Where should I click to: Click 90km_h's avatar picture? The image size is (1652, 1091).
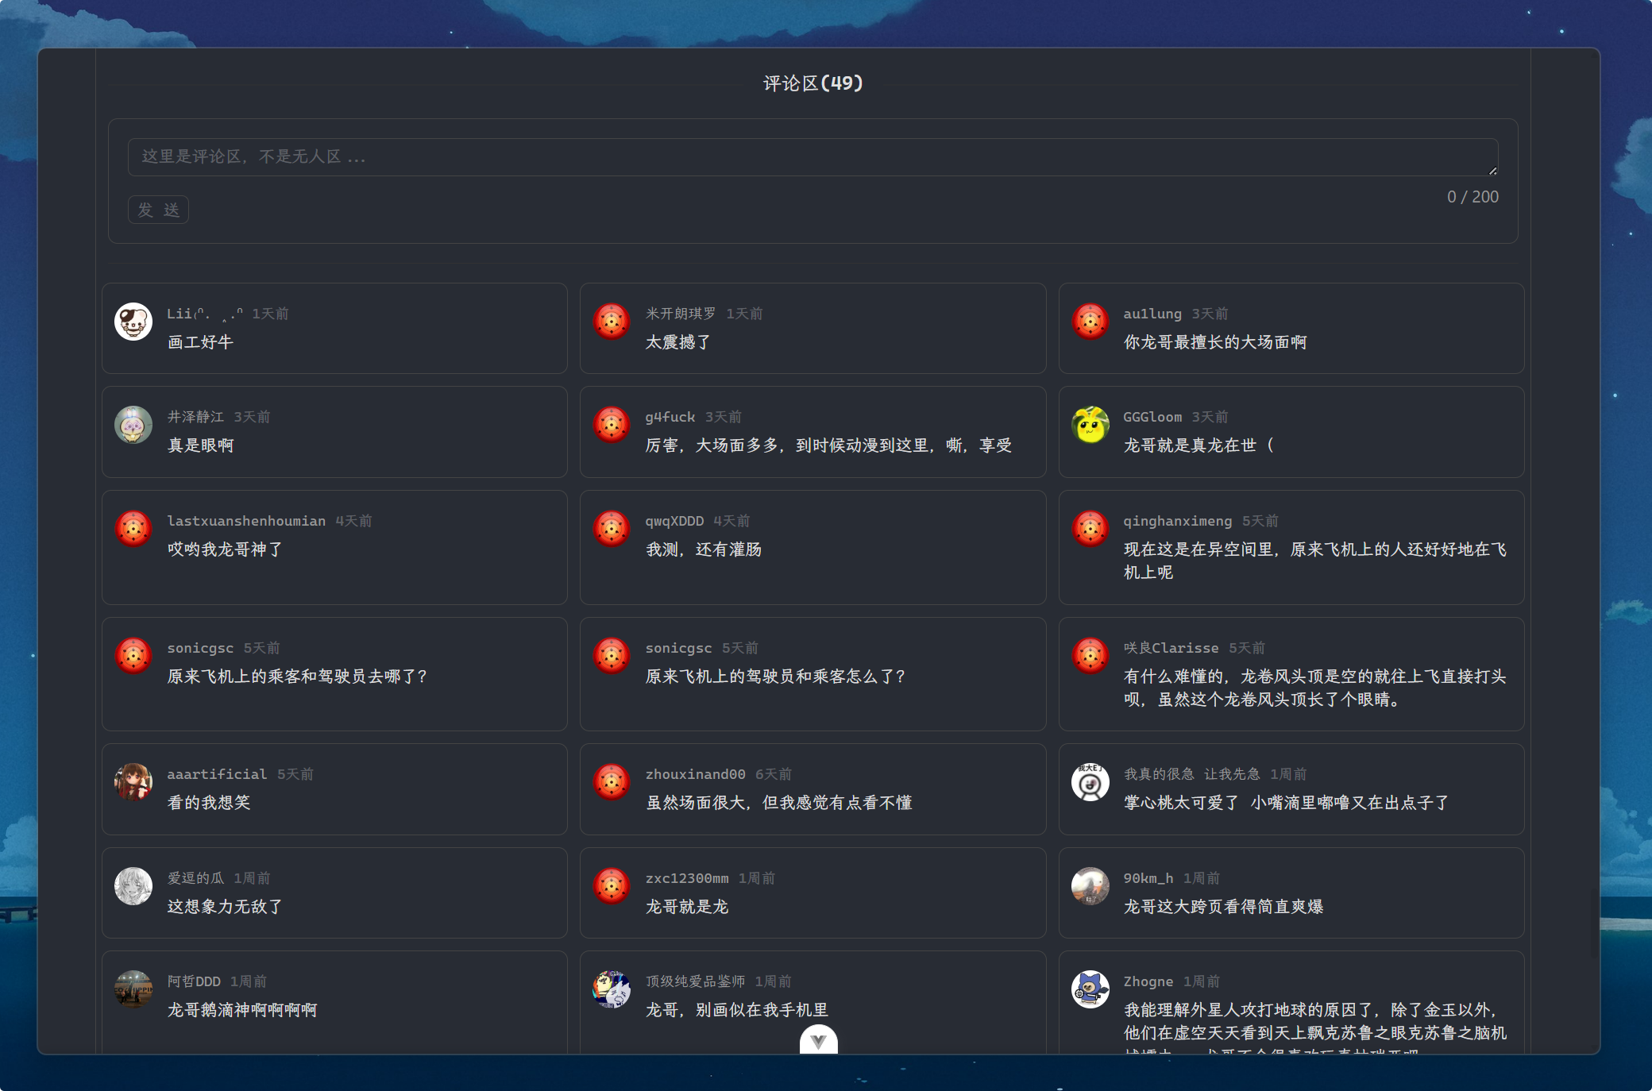tap(1090, 886)
